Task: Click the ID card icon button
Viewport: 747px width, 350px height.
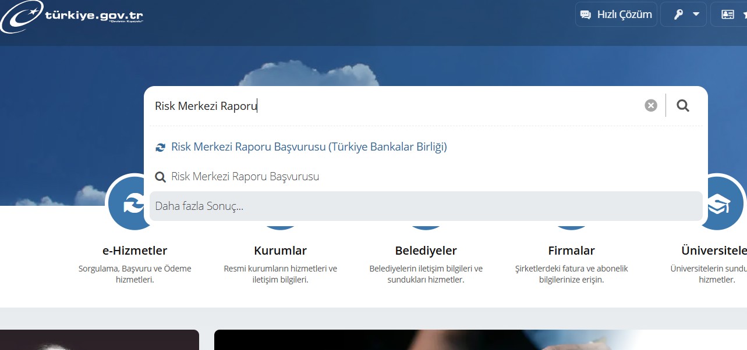Action: coord(729,15)
